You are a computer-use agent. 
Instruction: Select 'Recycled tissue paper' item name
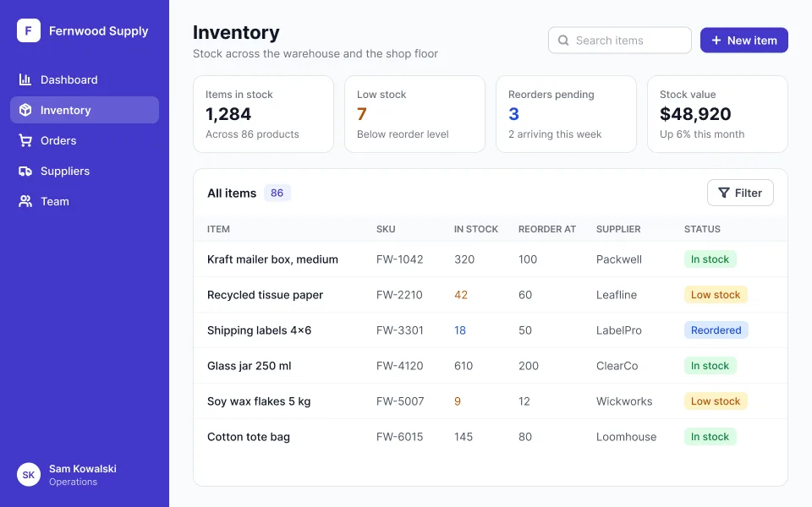[x=265, y=295]
